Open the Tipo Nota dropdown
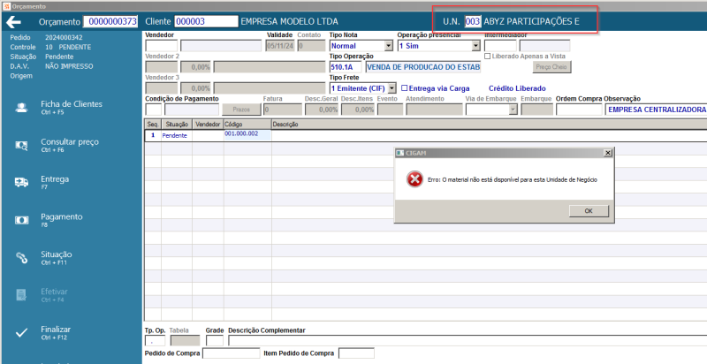 (389, 46)
